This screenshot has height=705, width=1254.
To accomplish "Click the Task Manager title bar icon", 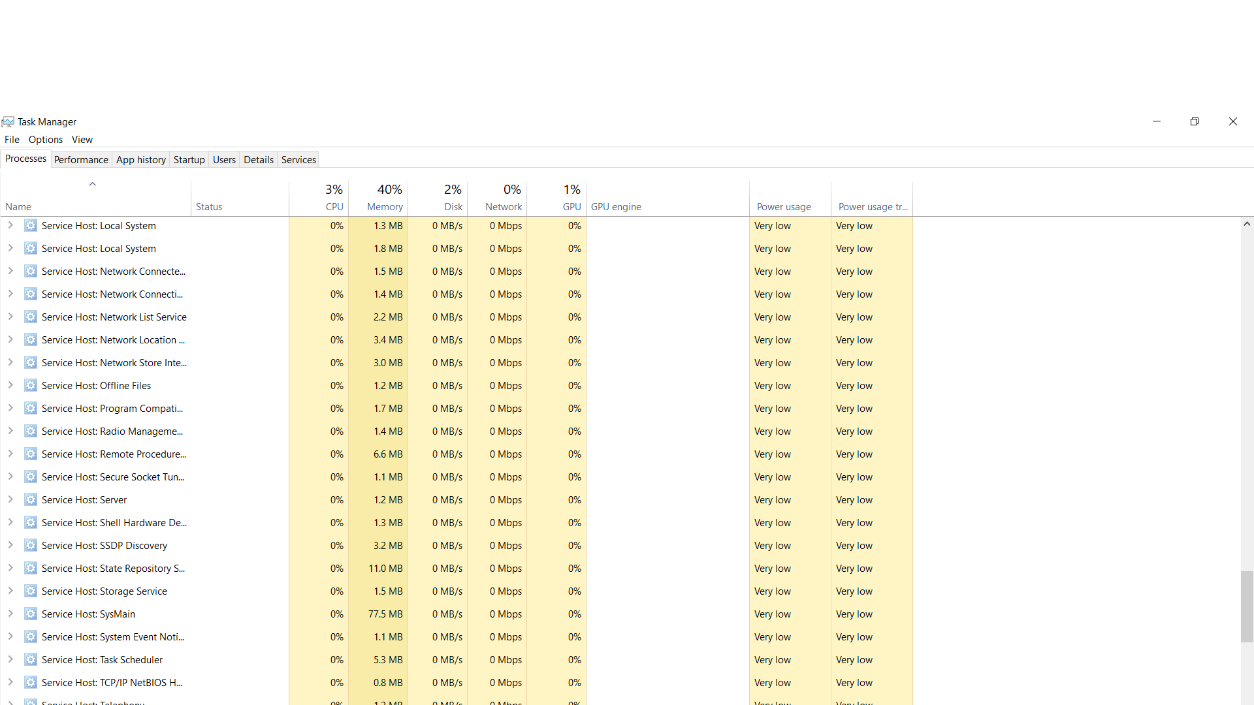I will pyautogui.click(x=8, y=122).
